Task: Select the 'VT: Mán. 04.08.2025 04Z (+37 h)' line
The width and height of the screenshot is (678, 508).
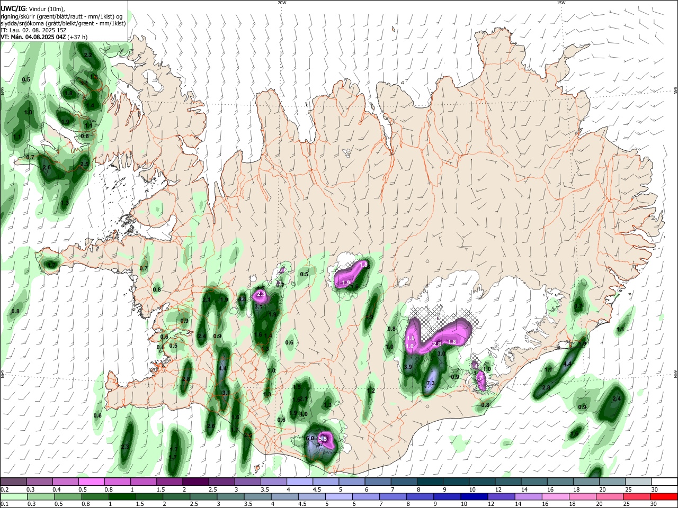Action: pyautogui.click(x=44, y=37)
